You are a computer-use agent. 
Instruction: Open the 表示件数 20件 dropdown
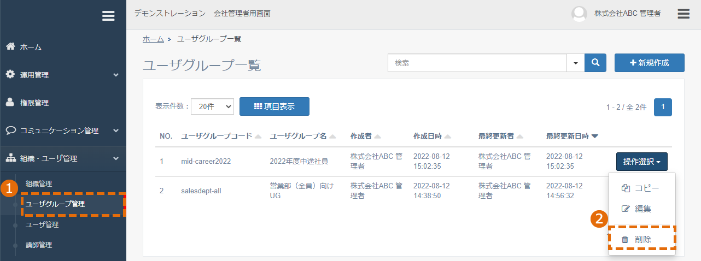pyautogui.click(x=213, y=106)
